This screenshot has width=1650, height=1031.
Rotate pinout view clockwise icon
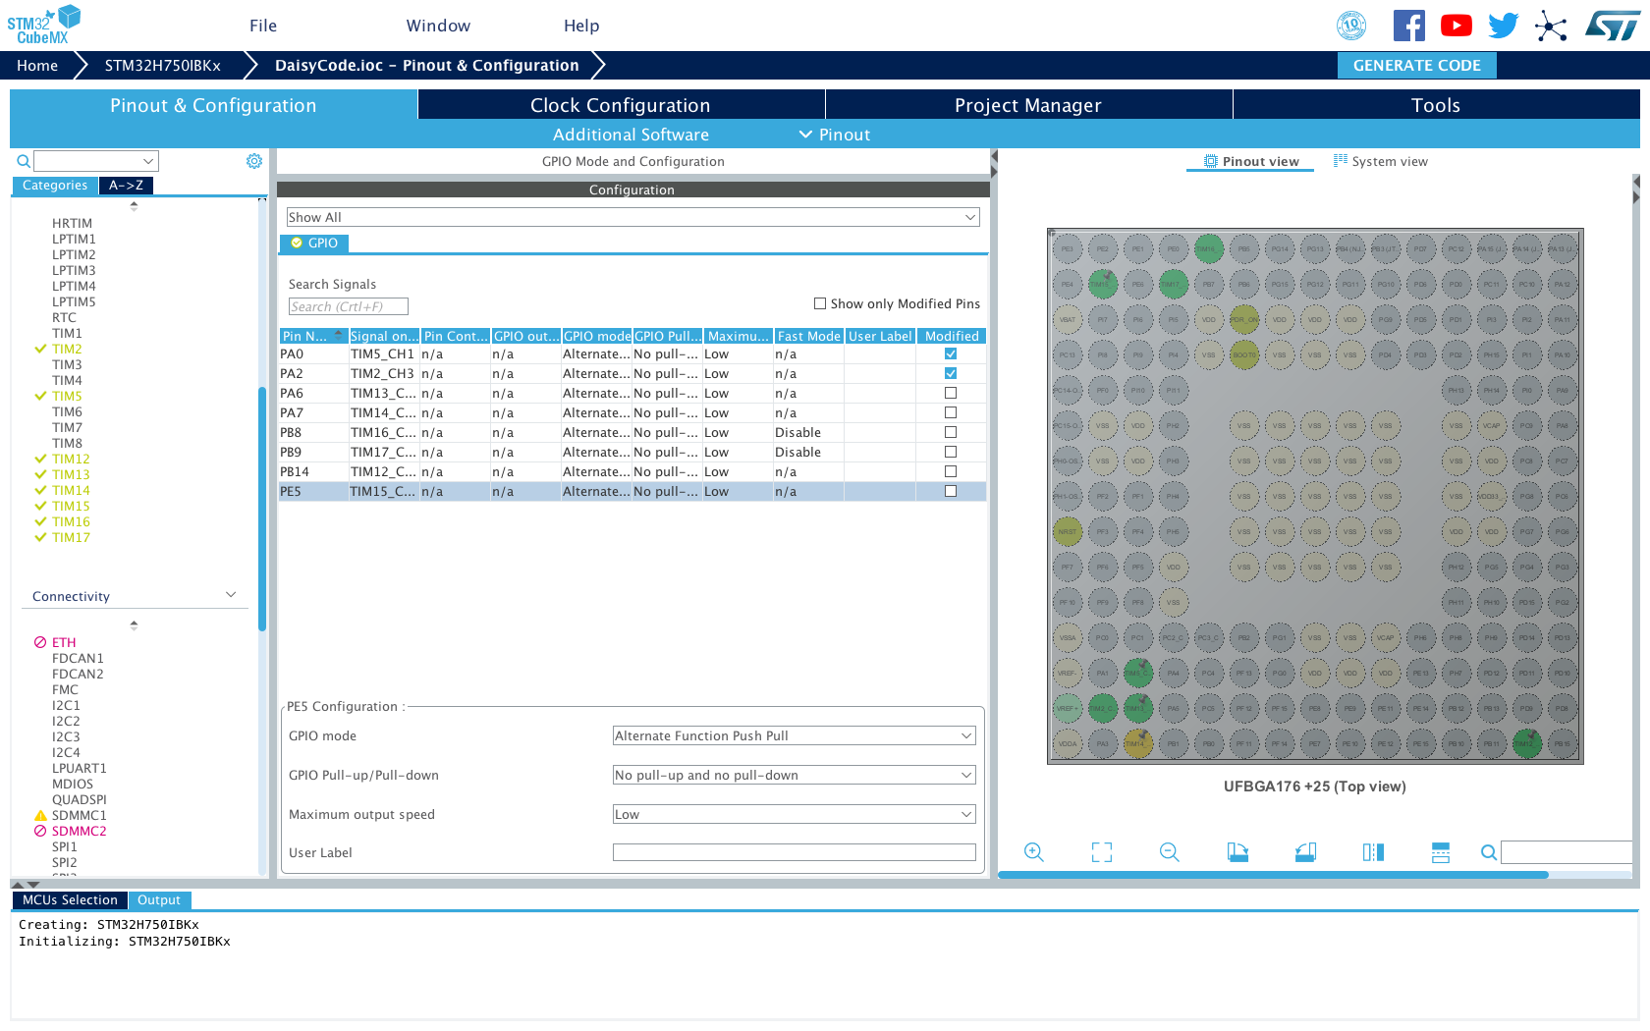click(x=1237, y=852)
